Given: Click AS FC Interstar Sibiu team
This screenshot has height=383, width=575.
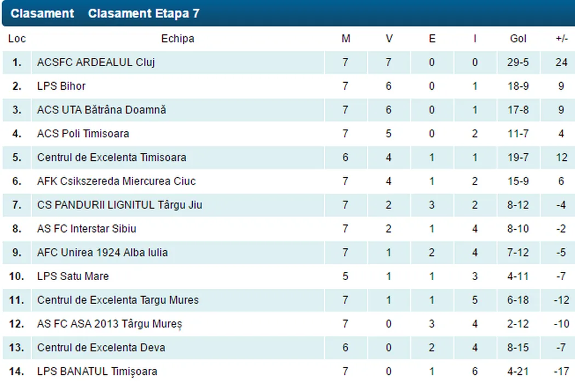Looking at the screenshot, I should 87,229.
